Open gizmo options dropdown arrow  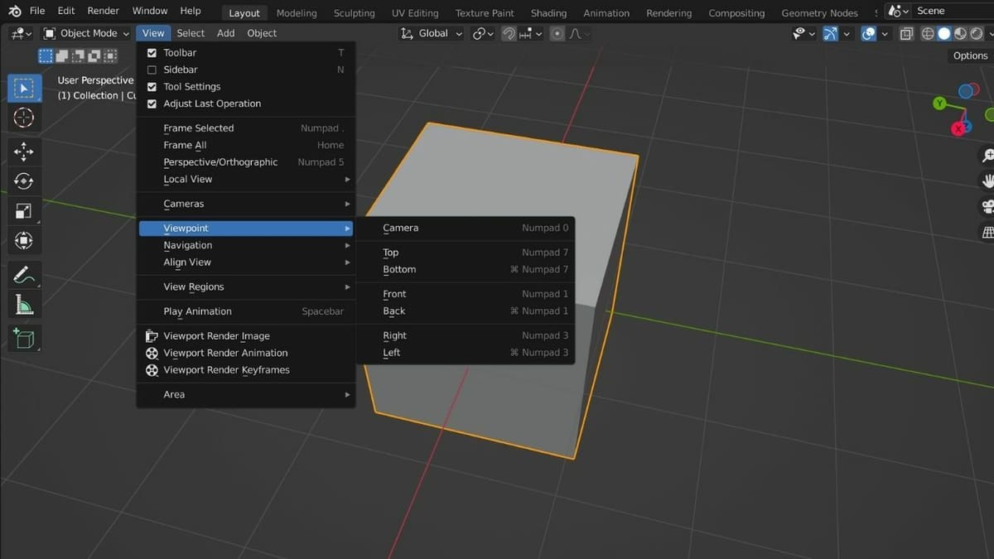[x=847, y=33]
